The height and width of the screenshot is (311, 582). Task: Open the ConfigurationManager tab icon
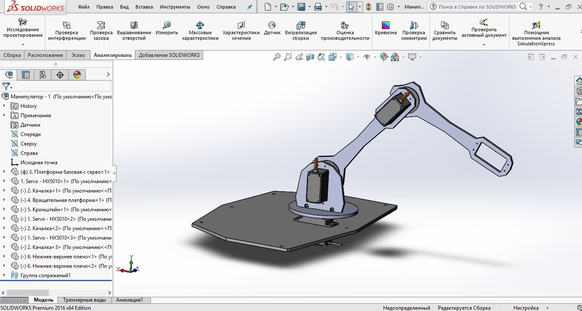tap(43, 75)
